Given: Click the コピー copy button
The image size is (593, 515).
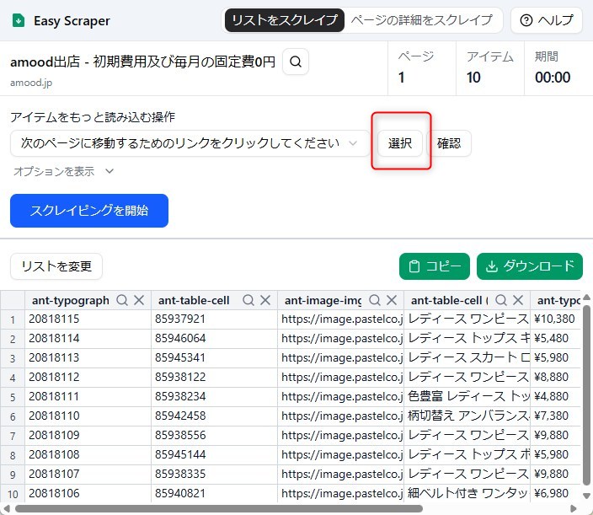Looking at the screenshot, I should [435, 266].
